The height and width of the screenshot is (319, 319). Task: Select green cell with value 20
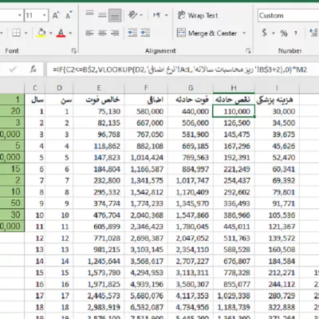12,111
